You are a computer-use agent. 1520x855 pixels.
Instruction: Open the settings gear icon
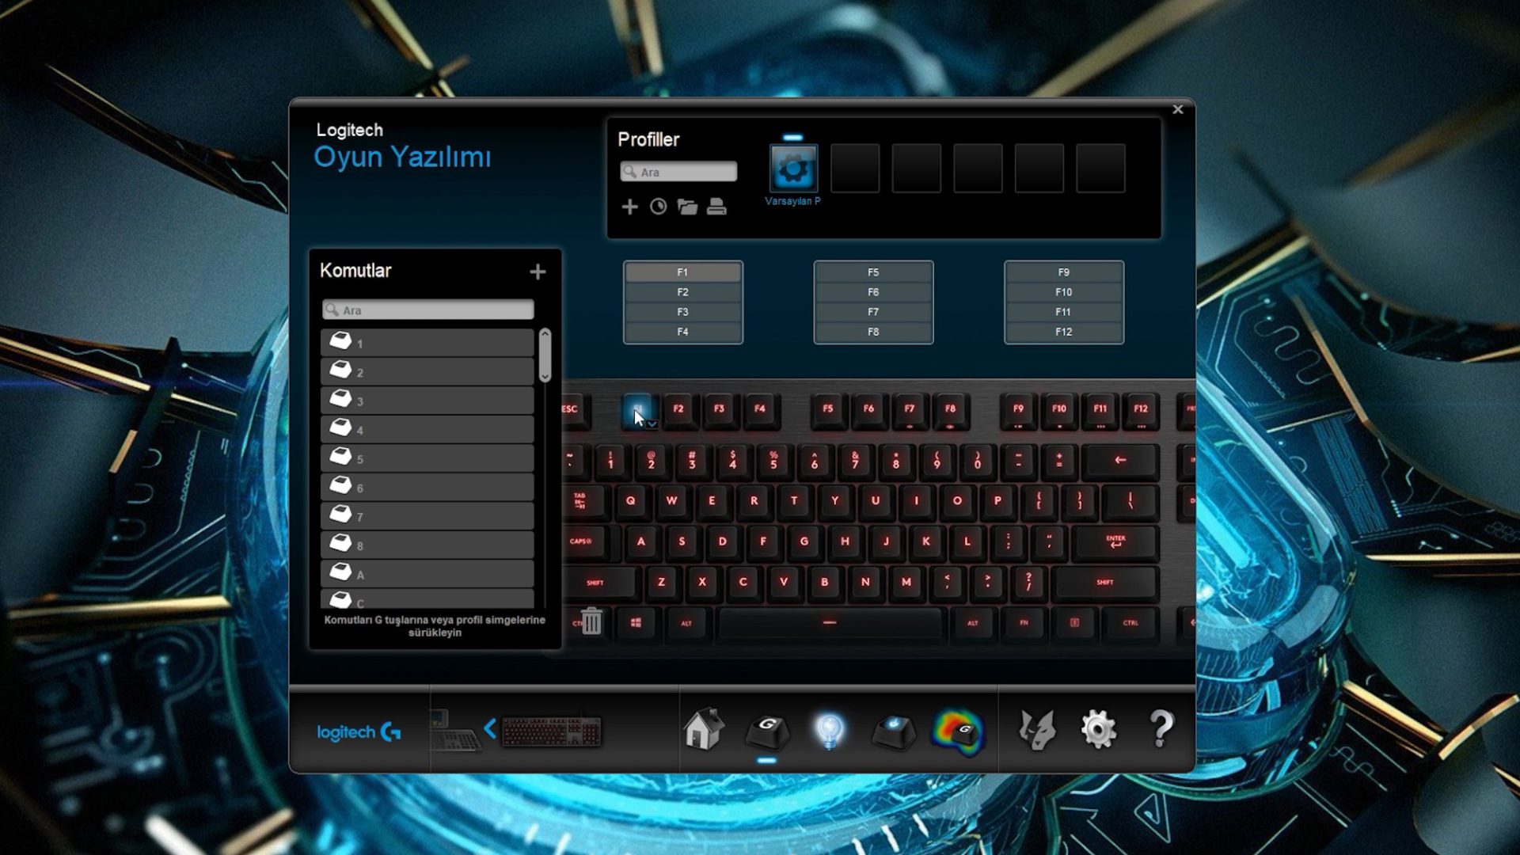pos(1100,728)
